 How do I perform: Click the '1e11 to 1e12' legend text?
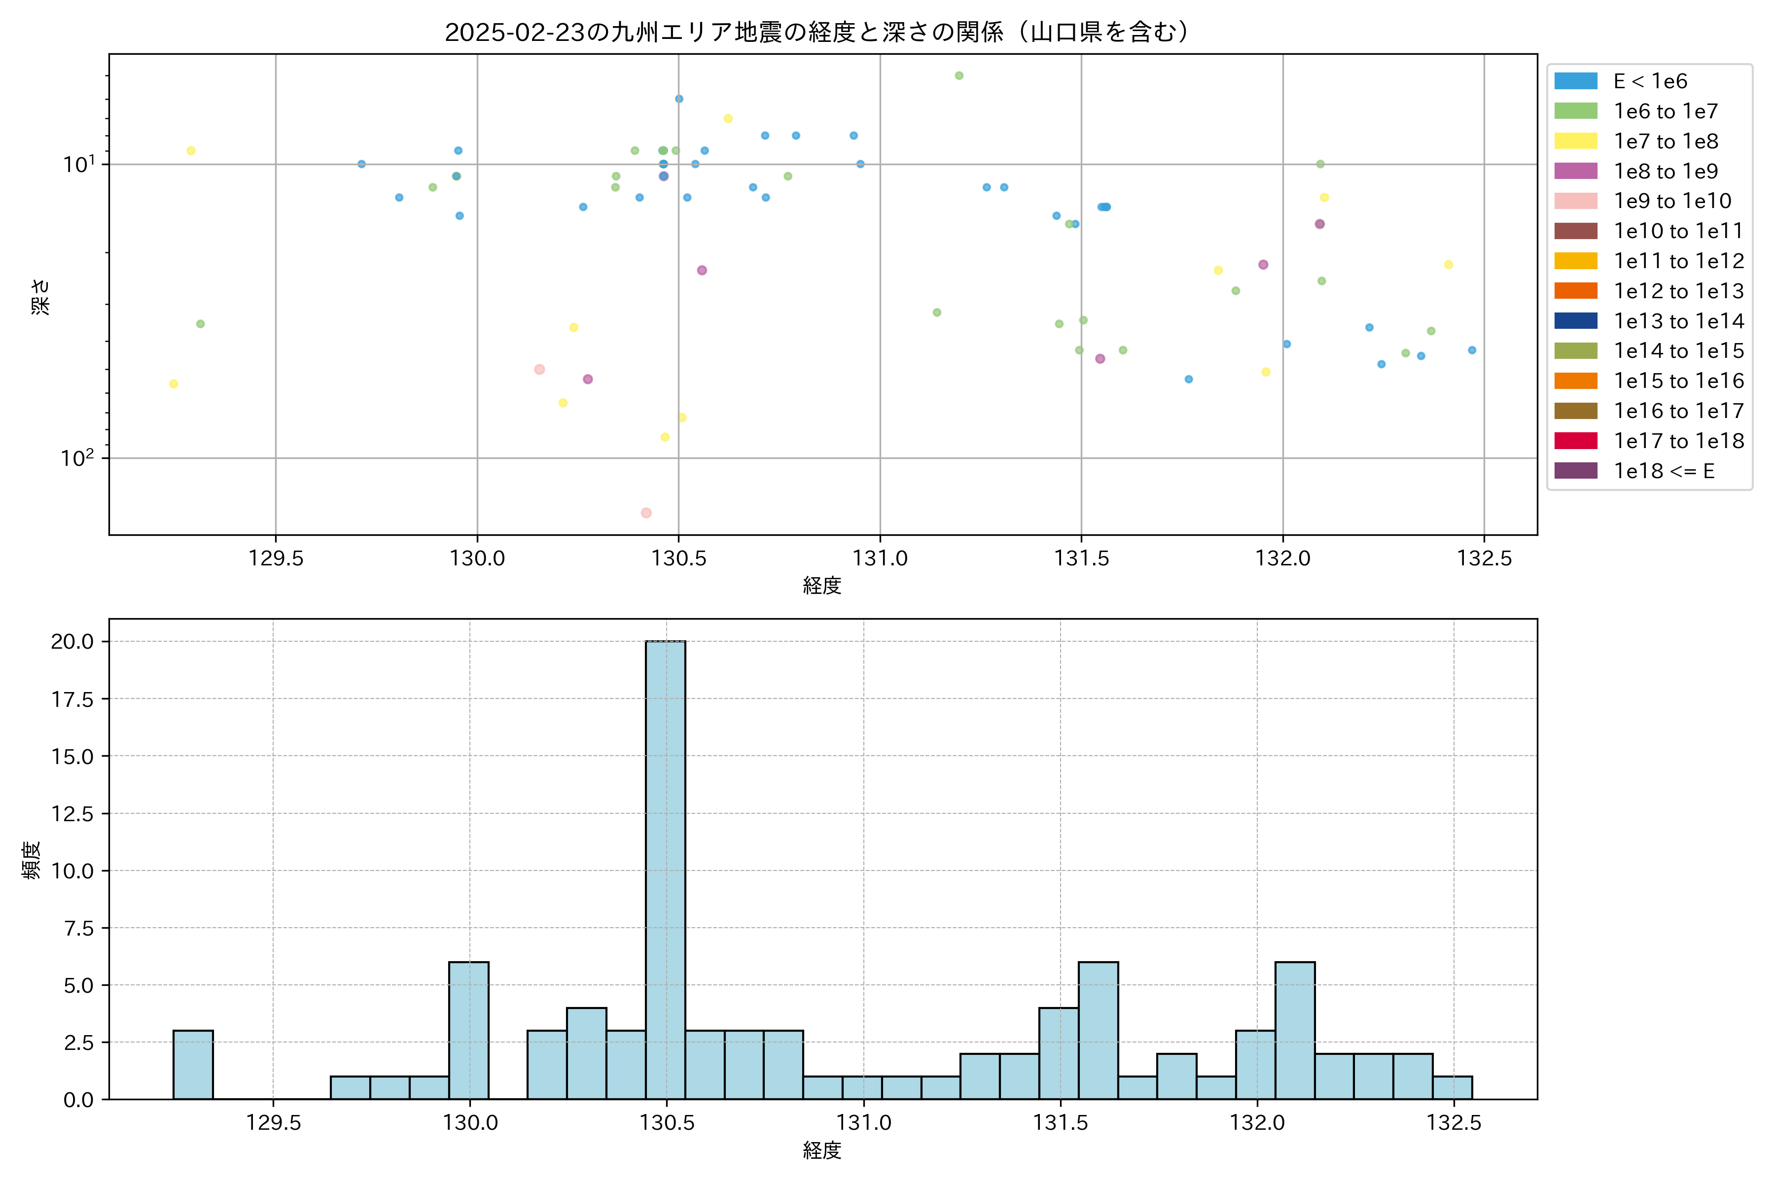pyautogui.click(x=1678, y=261)
